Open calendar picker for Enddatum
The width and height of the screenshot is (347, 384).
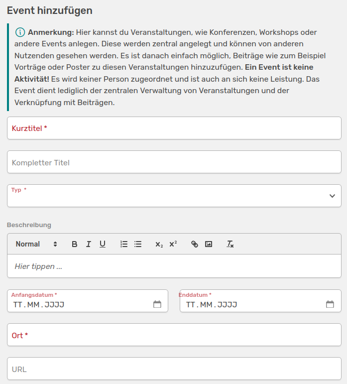pyautogui.click(x=330, y=304)
